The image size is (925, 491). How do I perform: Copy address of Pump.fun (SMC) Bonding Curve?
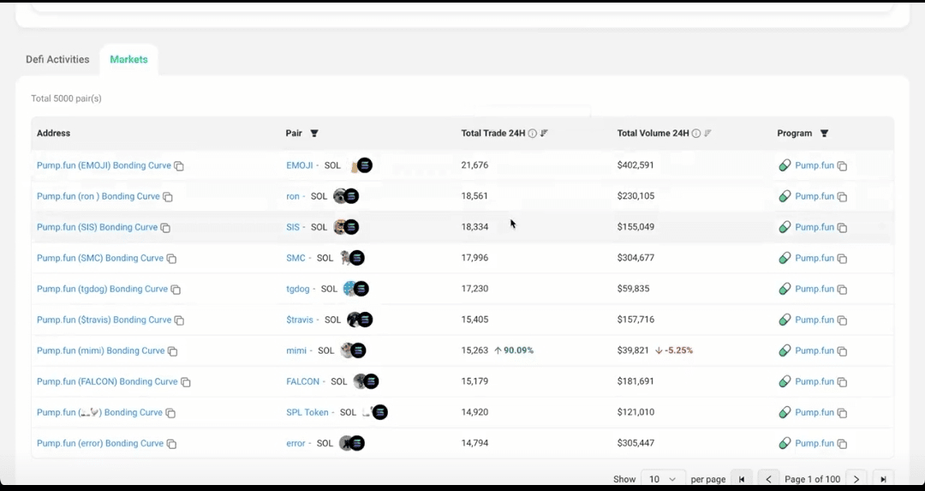pos(171,259)
